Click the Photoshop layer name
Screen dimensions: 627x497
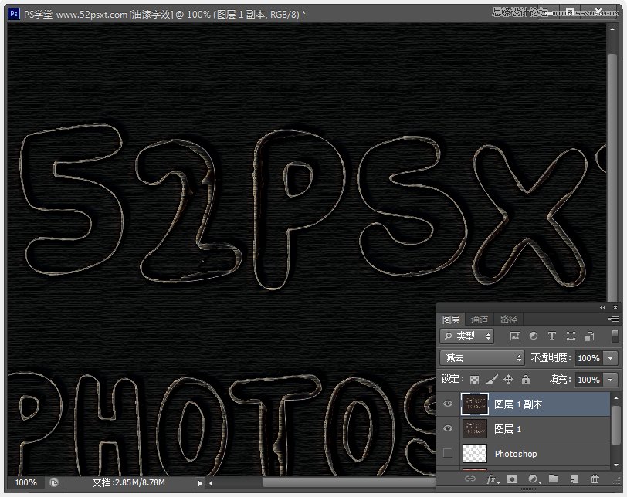pos(516,454)
